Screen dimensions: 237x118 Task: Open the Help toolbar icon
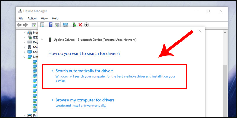pos(51,25)
